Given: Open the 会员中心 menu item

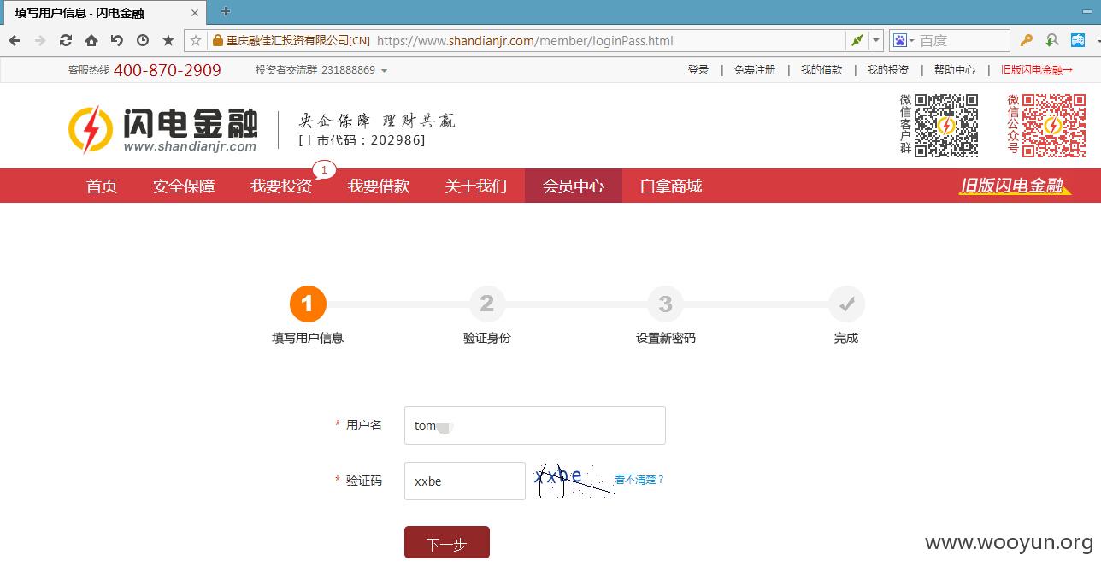Looking at the screenshot, I should click(x=574, y=186).
